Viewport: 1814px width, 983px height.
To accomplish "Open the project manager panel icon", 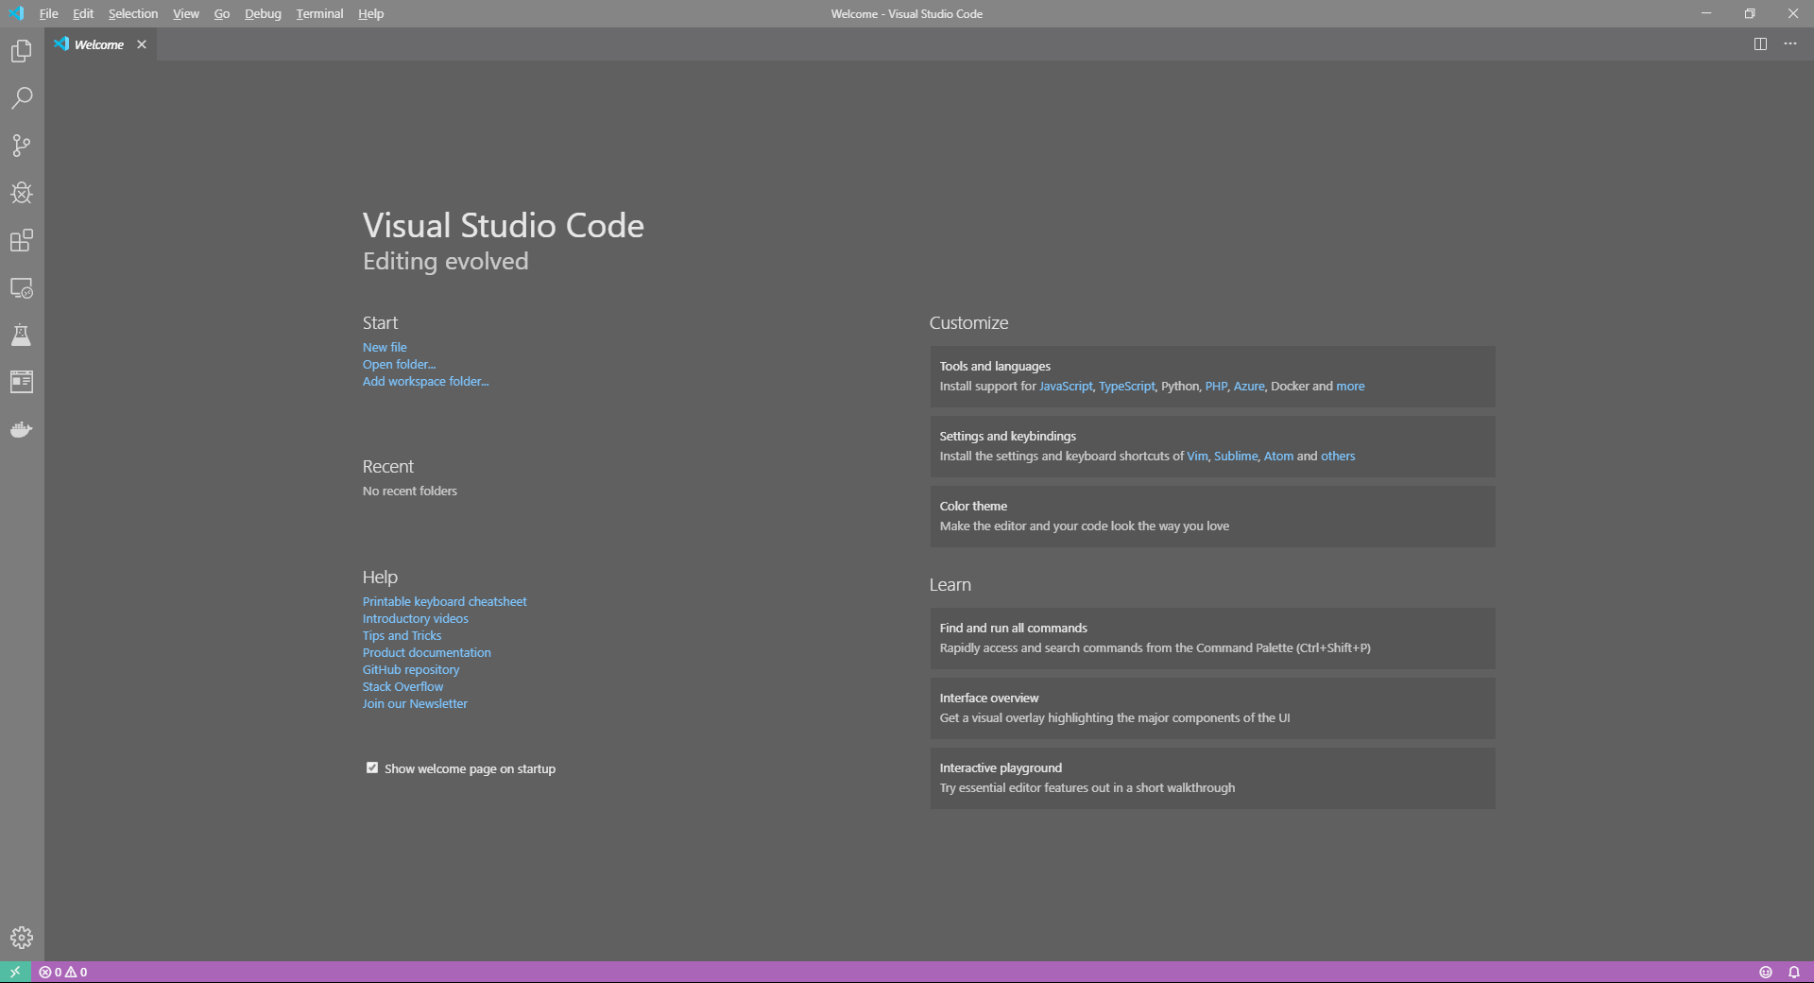I will tap(22, 382).
